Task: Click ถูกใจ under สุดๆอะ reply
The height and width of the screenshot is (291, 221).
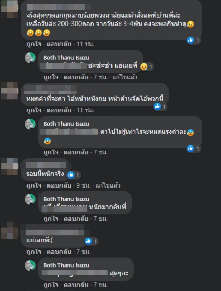Action: pyautogui.click(x=51, y=285)
